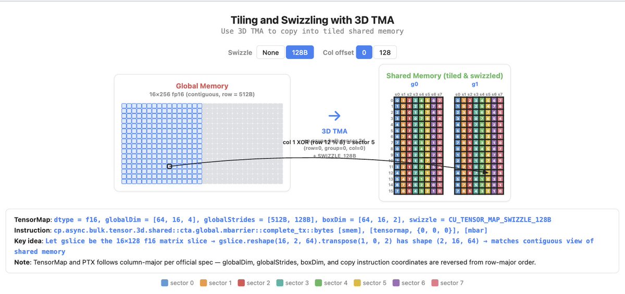Click the sector 1 orange legend swatch

tap(203, 283)
